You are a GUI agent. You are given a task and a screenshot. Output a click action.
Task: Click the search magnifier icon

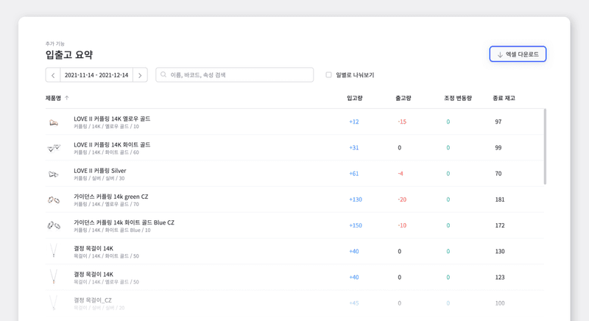tap(163, 75)
